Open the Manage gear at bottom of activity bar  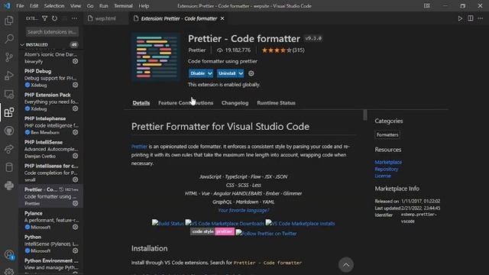(x=9, y=271)
